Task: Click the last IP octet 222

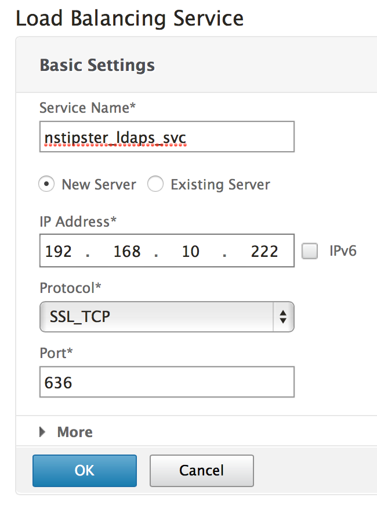Action: [264, 251]
